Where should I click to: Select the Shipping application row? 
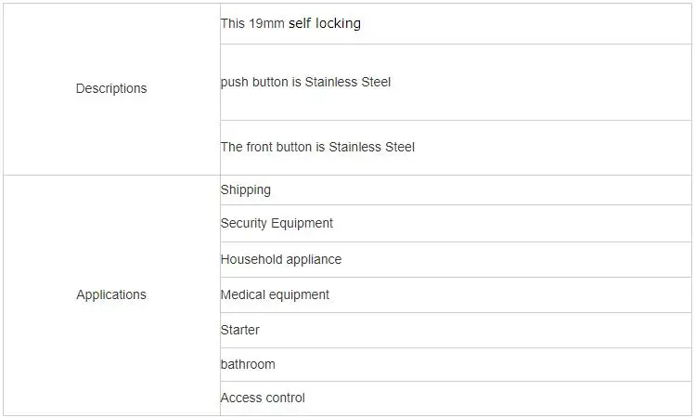click(456, 189)
